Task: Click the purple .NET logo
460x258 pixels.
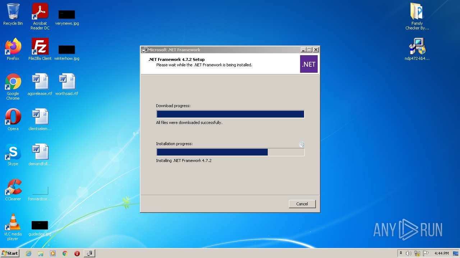Action: pyautogui.click(x=309, y=64)
